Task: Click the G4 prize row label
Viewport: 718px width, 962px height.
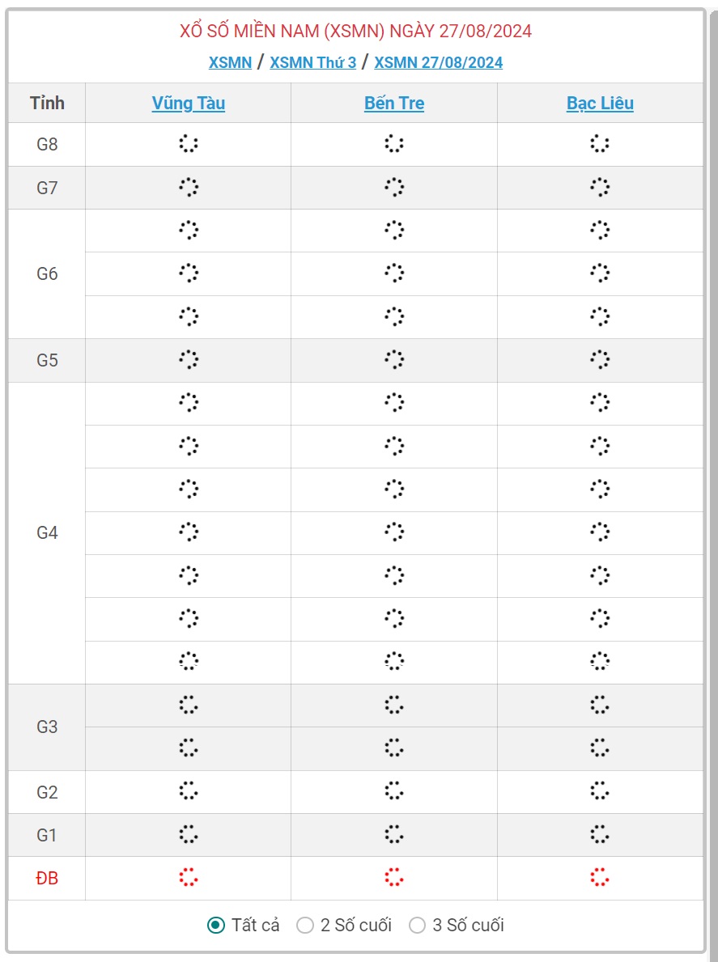Action: click(x=47, y=533)
